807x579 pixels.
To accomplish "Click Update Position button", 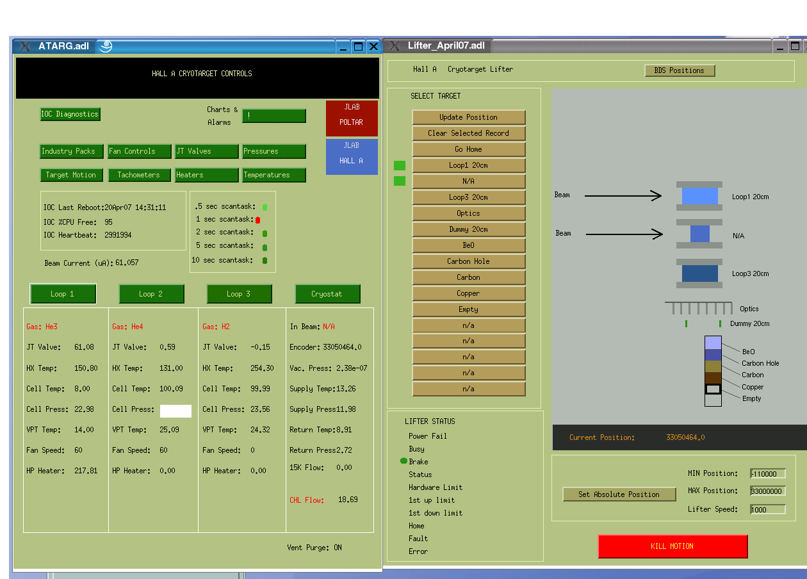I will tap(469, 117).
